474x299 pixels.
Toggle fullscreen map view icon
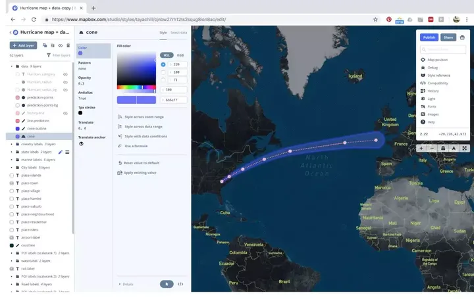(x=464, y=148)
